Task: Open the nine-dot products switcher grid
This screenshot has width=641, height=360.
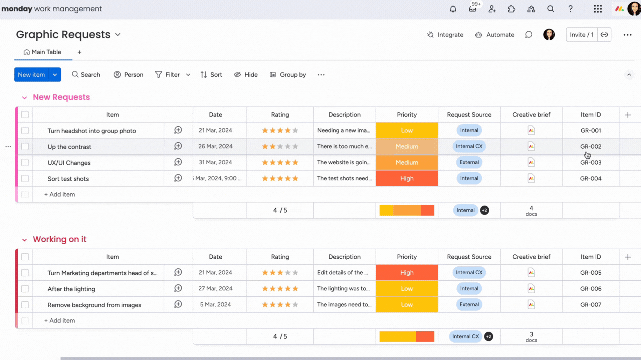Action: tap(598, 9)
